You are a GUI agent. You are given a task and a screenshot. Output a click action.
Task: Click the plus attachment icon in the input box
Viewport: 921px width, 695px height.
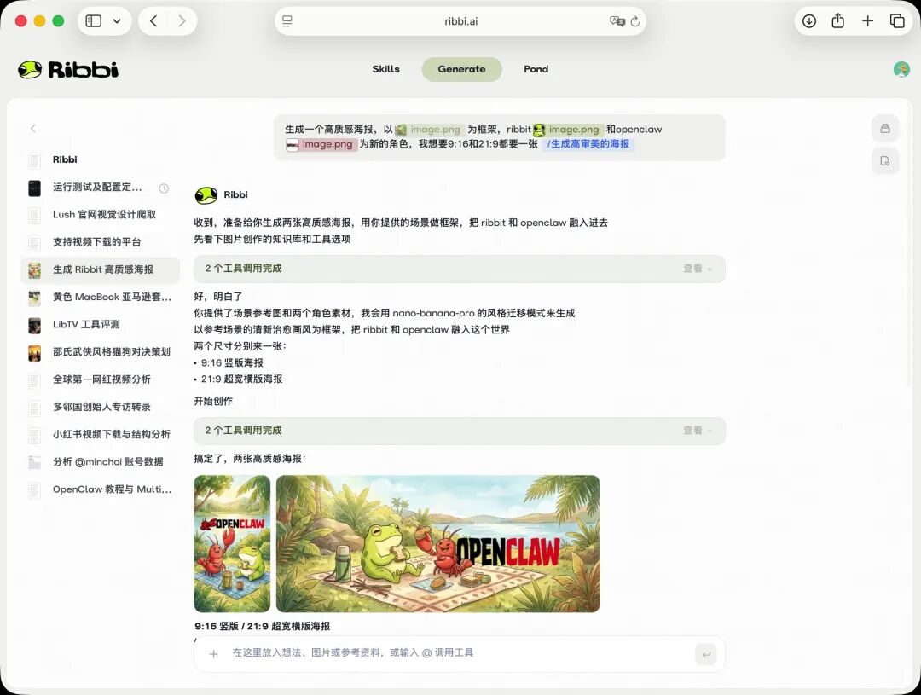click(212, 654)
